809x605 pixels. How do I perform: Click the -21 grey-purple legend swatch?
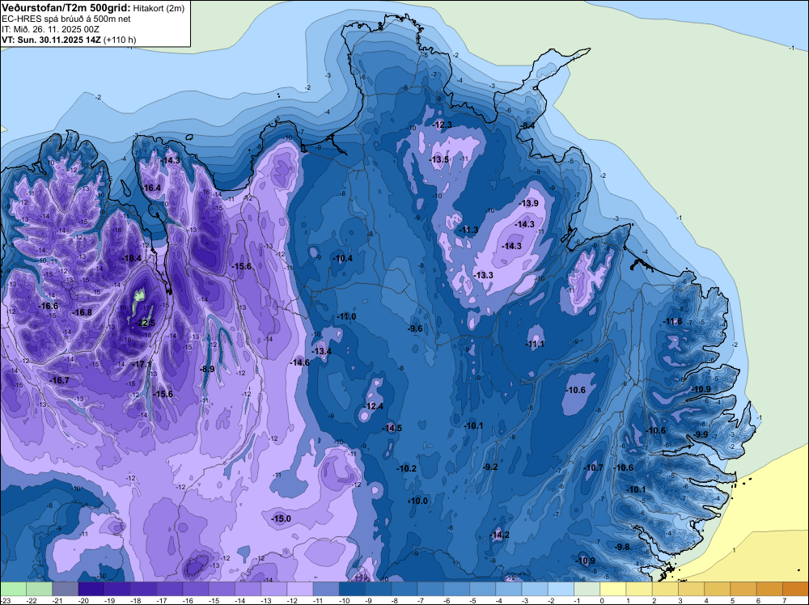(66, 589)
